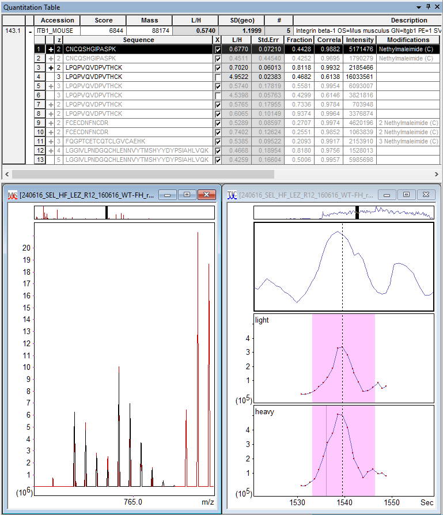Sort by the Mass column header
This screenshot has width=443, height=515.
(149, 20)
